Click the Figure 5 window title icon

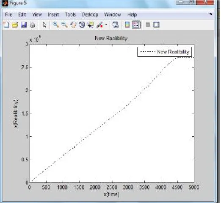[x=5, y=3]
